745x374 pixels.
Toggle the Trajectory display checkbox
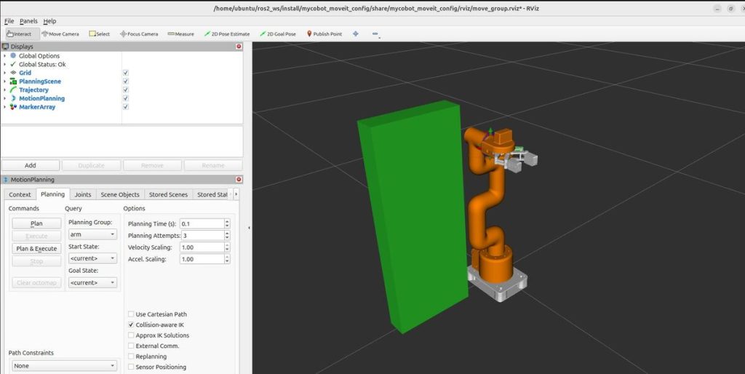(x=125, y=89)
